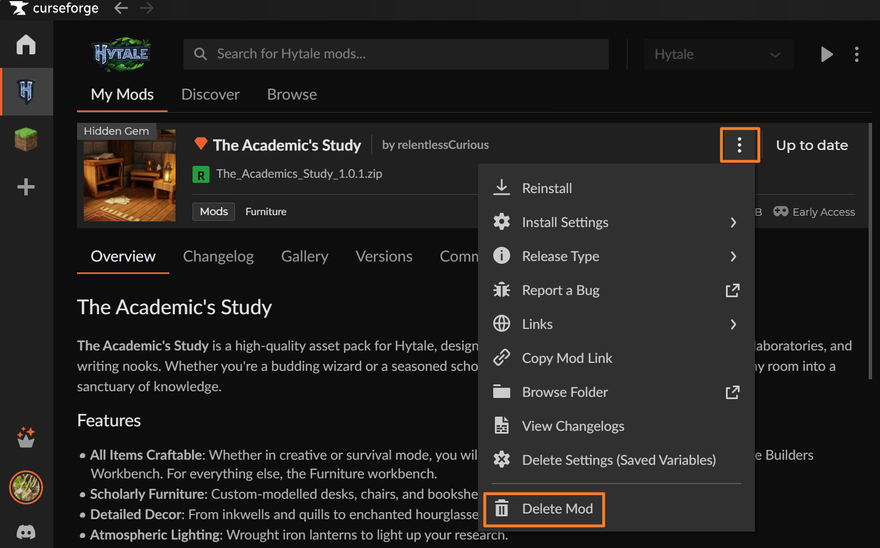Open top-right game options kebab menu
The image size is (880, 548).
point(857,54)
